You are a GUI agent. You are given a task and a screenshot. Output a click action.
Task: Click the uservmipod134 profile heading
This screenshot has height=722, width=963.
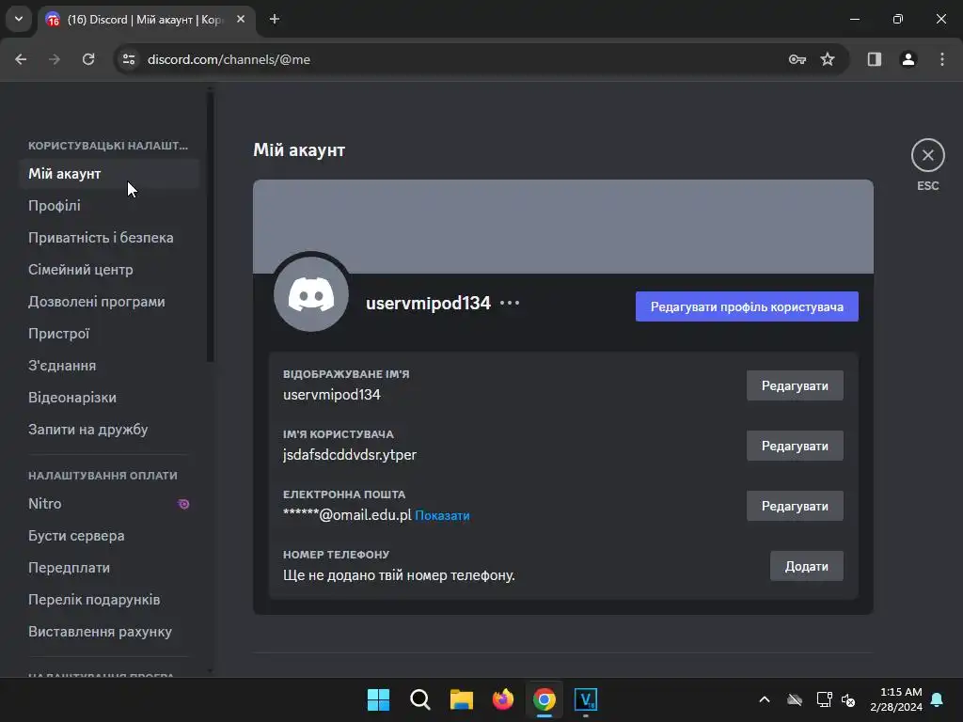click(x=428, y=303)
